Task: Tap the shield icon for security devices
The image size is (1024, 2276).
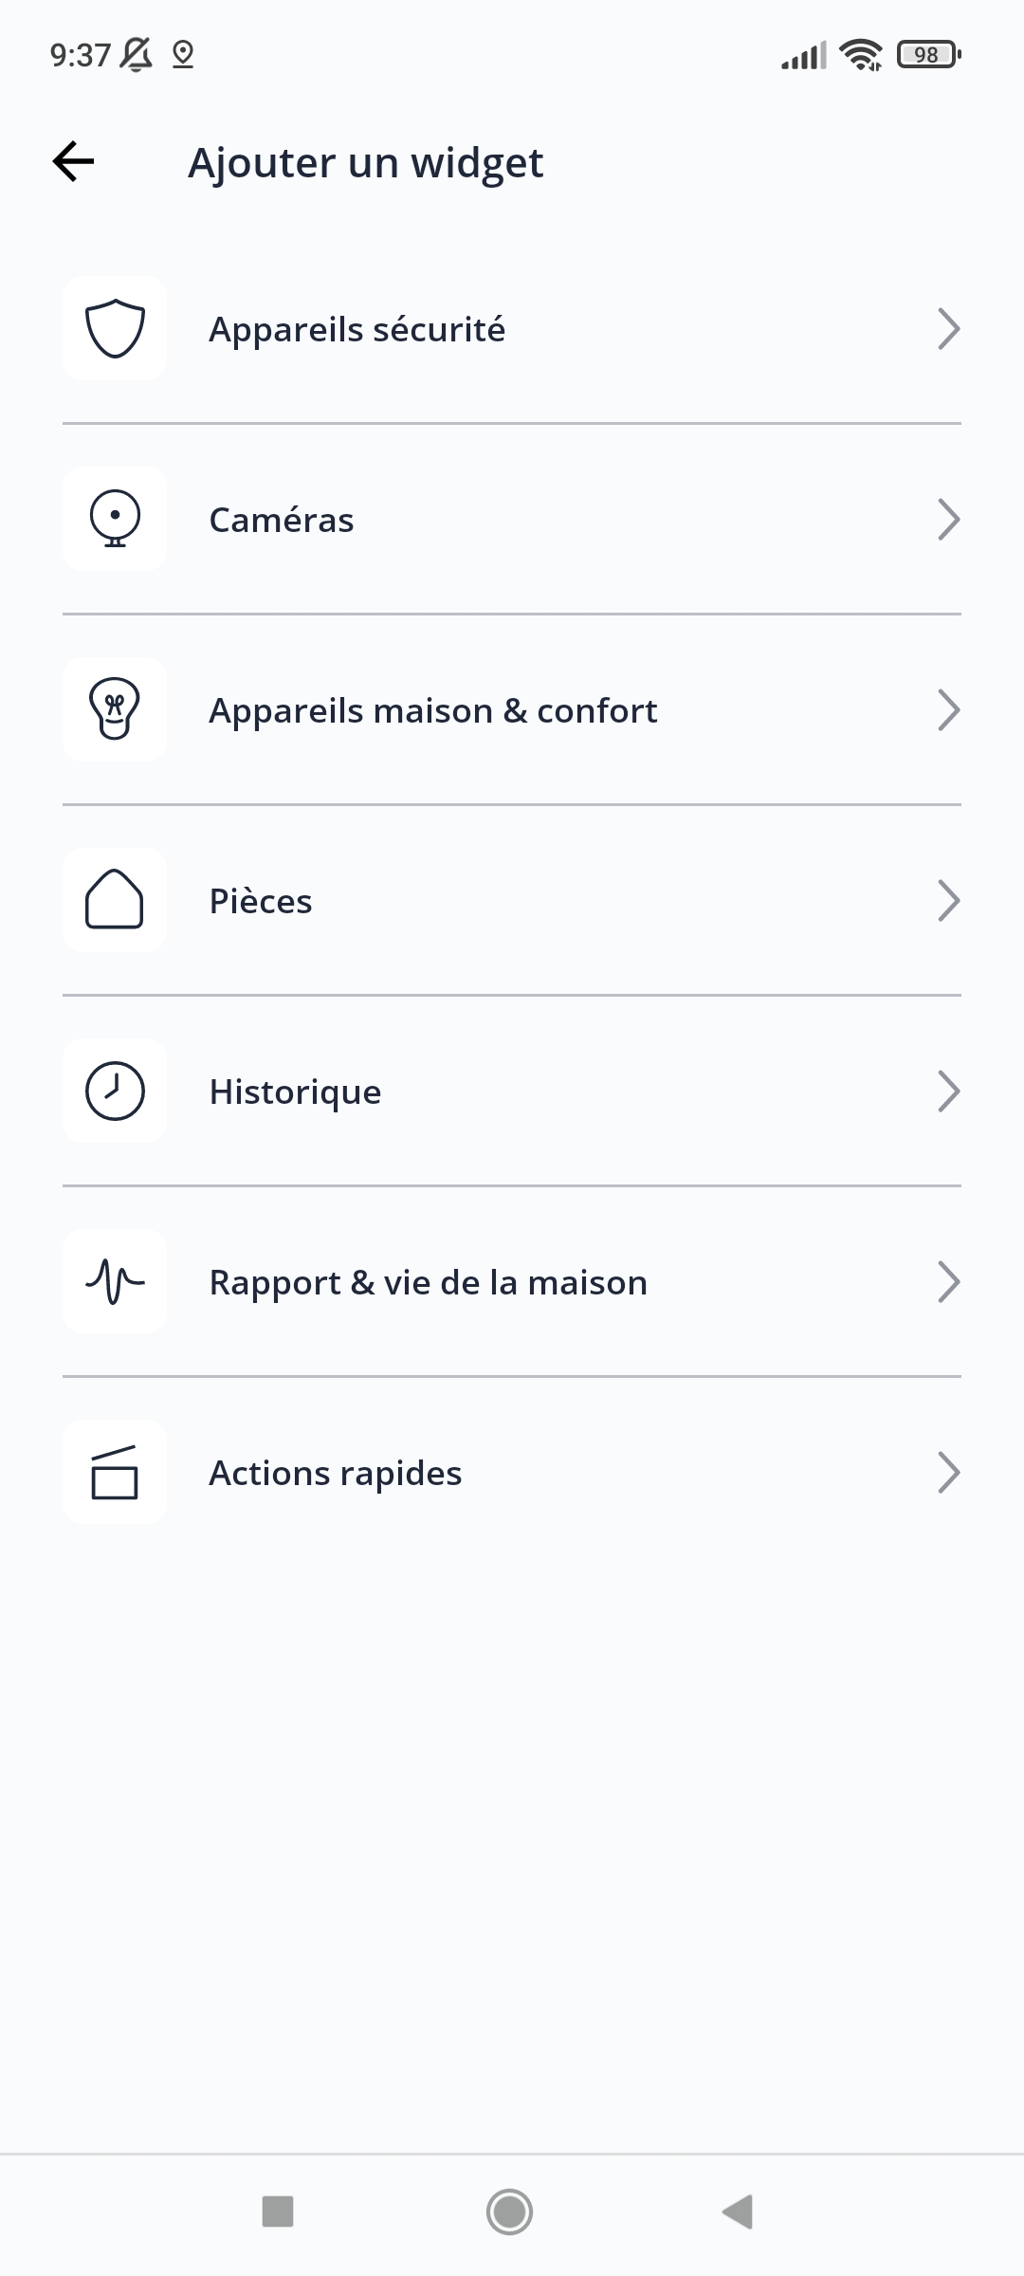Action: coord(115,329)
